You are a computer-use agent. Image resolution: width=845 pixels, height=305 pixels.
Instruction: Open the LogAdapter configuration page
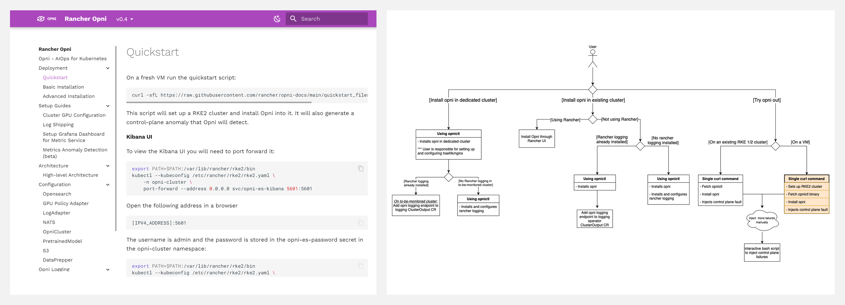coord(57,213)
